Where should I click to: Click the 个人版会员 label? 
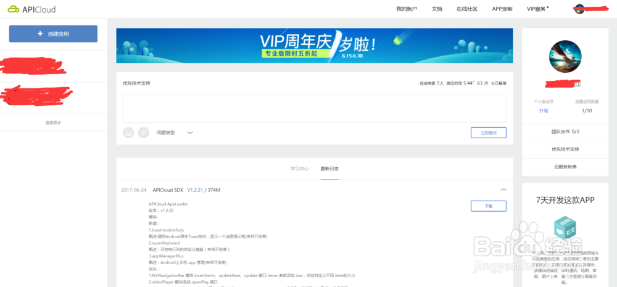(x=544, y=102)
